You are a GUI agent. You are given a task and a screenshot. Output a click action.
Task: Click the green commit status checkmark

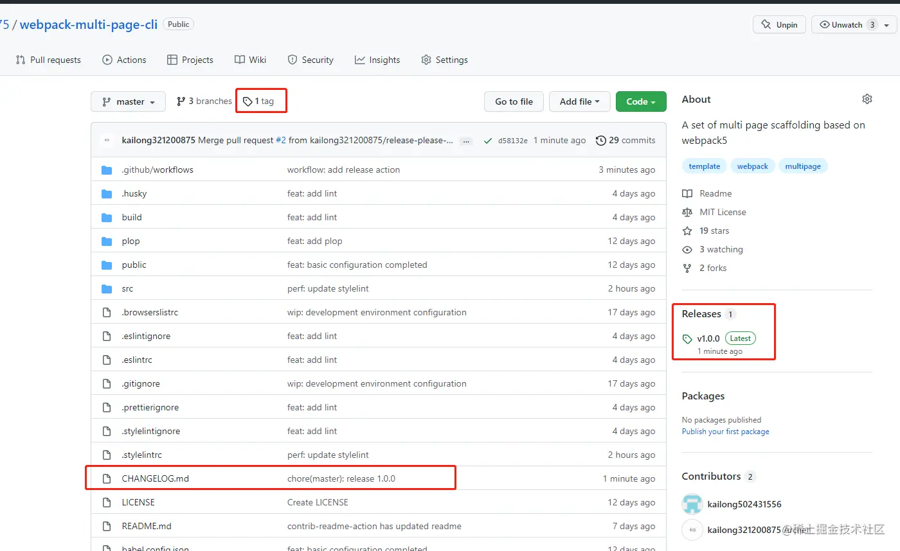pos(487,141)
